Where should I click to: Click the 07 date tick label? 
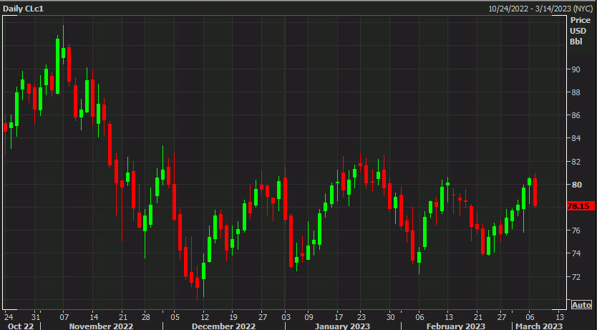(64, 317)
